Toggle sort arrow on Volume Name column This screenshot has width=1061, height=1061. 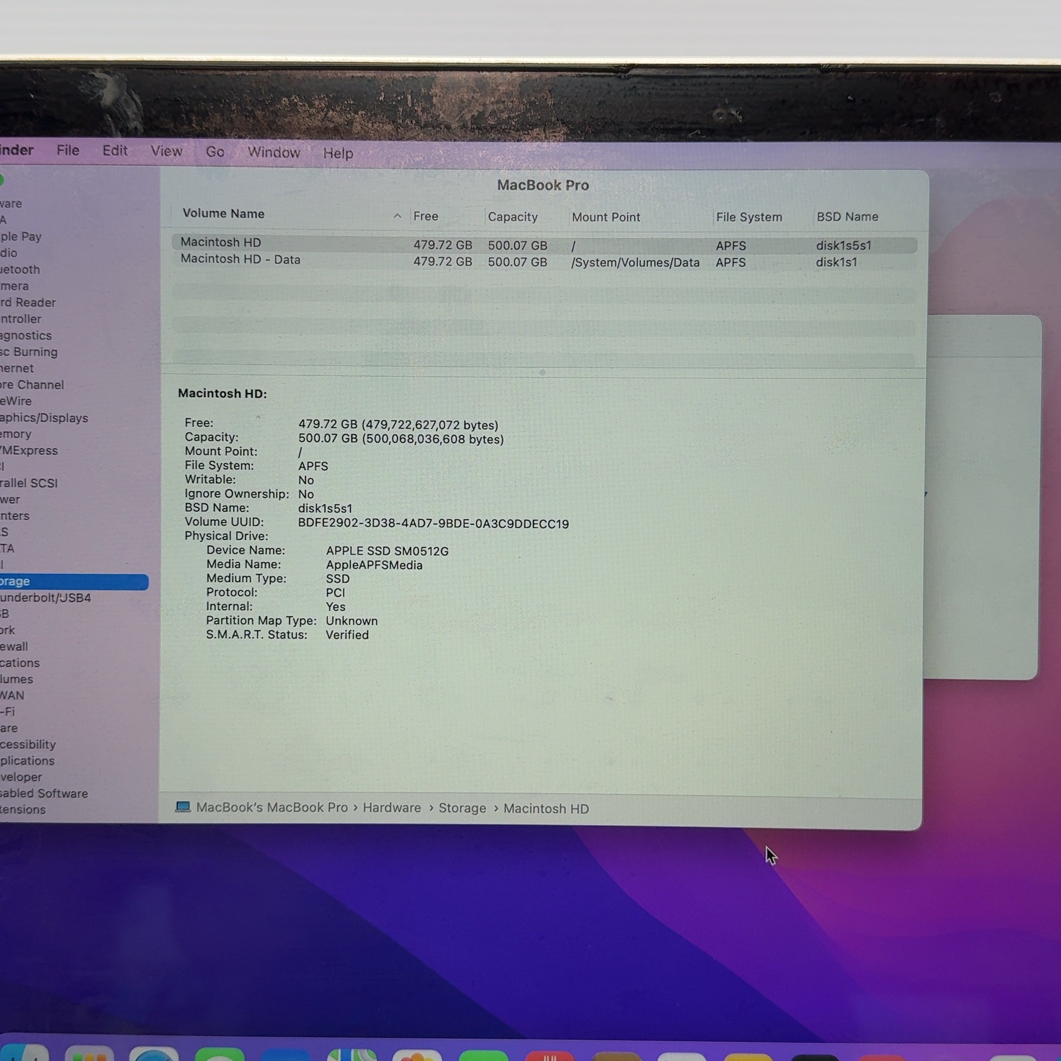tap(397, 216)
